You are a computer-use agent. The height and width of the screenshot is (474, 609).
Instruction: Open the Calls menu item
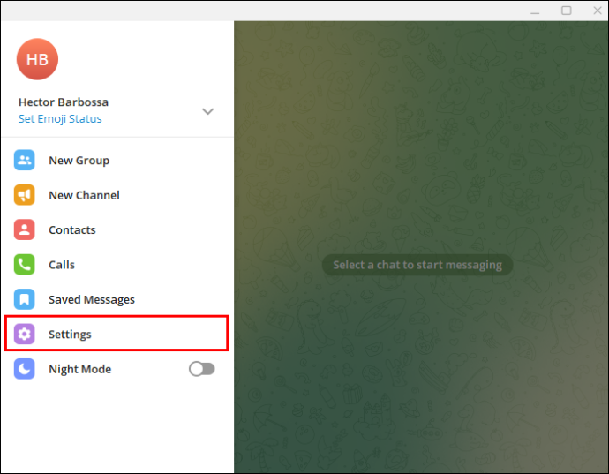tap(117, 265)
